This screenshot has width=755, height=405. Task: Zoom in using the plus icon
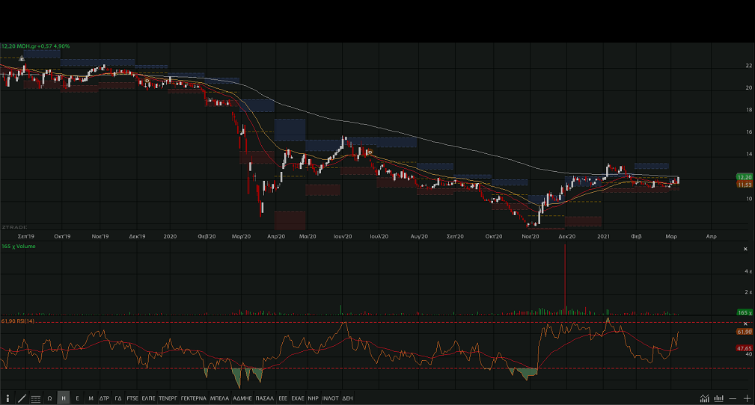click(x=747, y=398)
